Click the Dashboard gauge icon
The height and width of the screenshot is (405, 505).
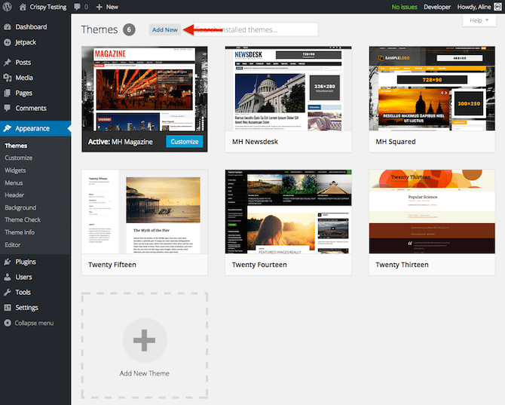click(8, 27)
